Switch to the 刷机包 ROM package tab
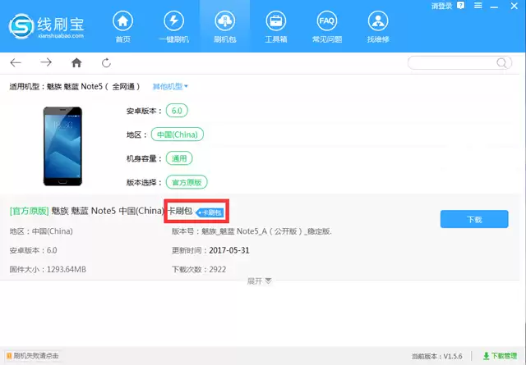Image resolution: width=526 pixels, height=365 pixels. tap(224, 27)
